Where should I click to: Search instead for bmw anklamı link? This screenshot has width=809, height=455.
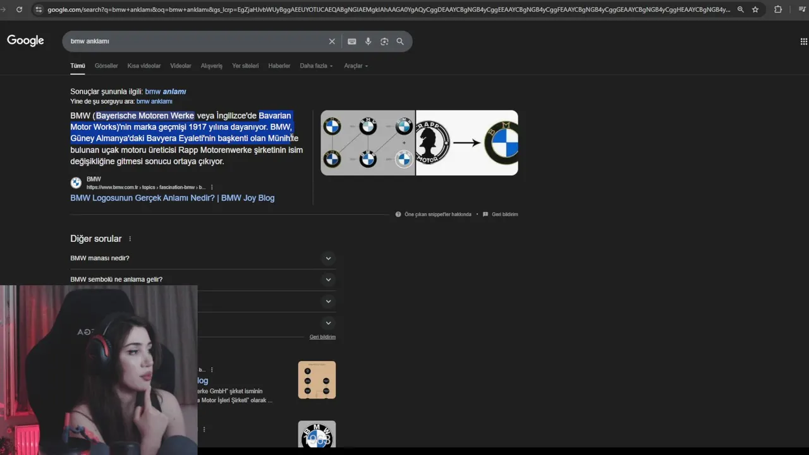pos(154,101)
